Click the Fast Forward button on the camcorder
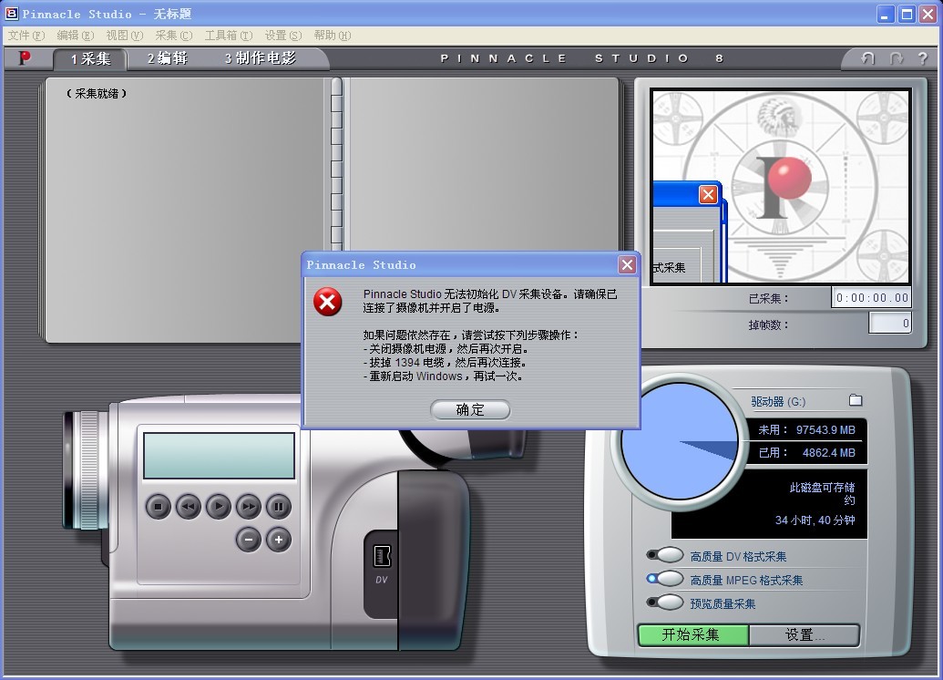Viewport: 943px width, 680px height. tap(248, 506)
